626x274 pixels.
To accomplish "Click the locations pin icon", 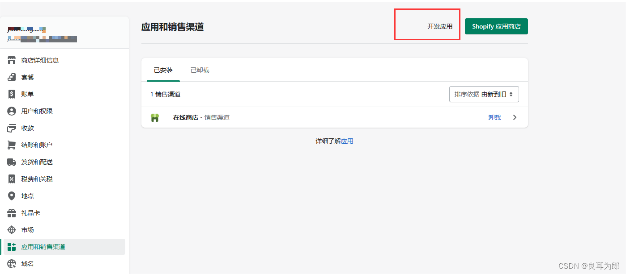I will 12,196.
